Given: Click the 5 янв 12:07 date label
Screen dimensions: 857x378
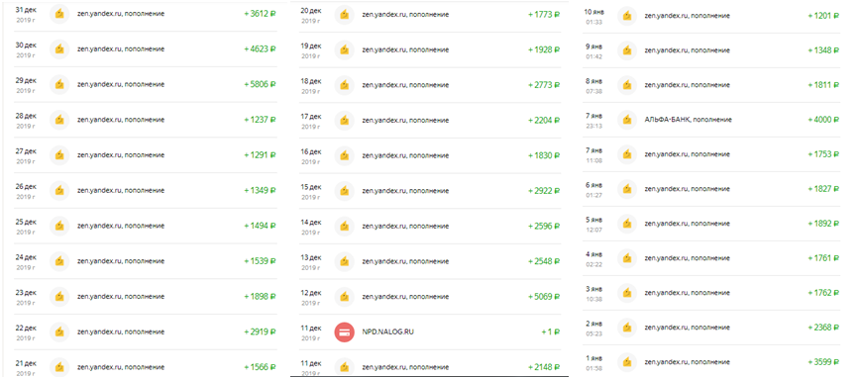Looking at the screenshot, I should (593, 224).
